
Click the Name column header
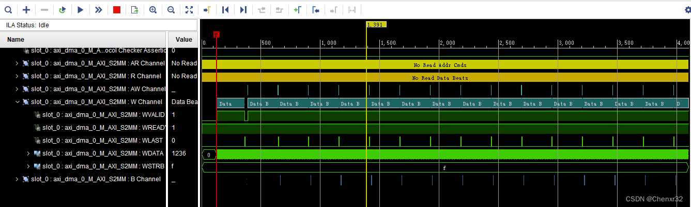tap(83, 40)
